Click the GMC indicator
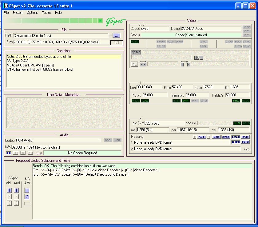This screenshot has width=258, height=227. pyautogui.click(x=203, y=42)
